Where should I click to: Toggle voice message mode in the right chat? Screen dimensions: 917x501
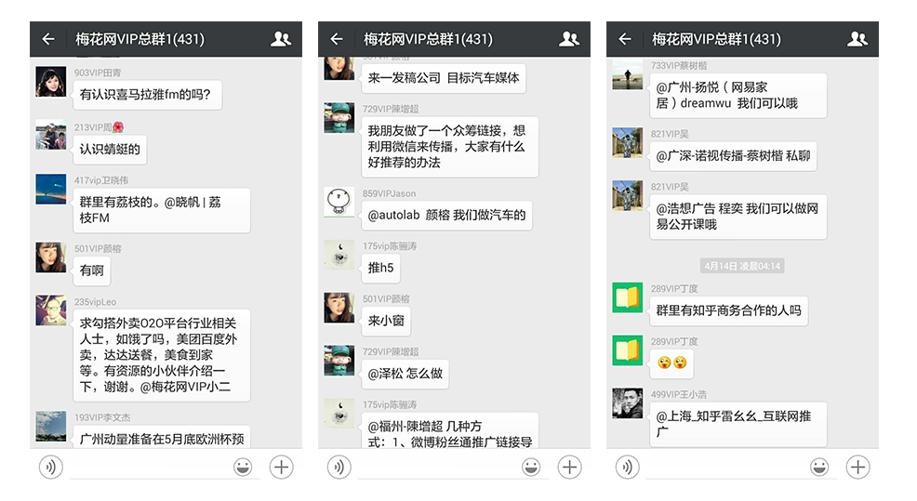(627, 467)
